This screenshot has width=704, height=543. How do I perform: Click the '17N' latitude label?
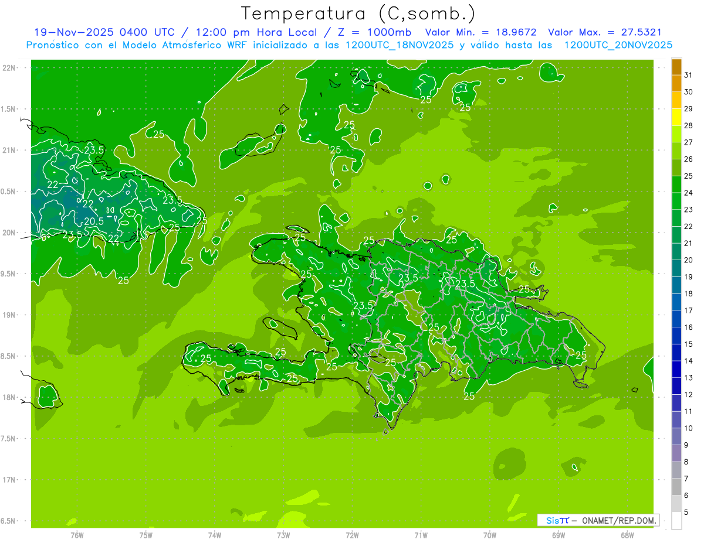(9, 480)
